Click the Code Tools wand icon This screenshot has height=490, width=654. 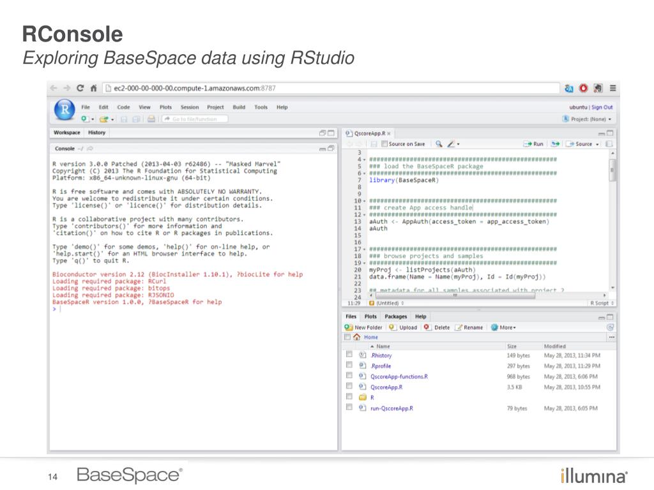point(451,144)
